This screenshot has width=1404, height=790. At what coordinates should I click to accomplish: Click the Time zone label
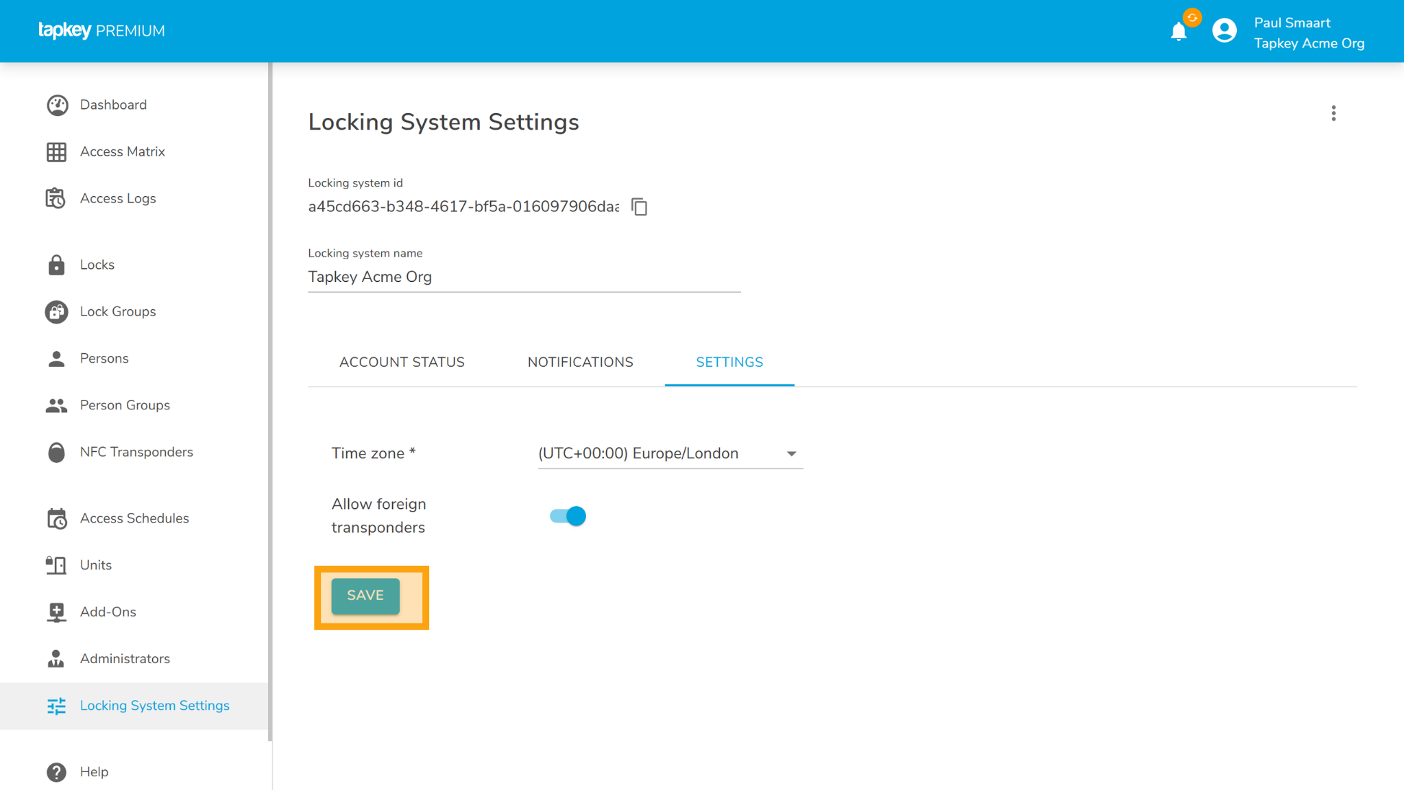(x=374, y=453)
